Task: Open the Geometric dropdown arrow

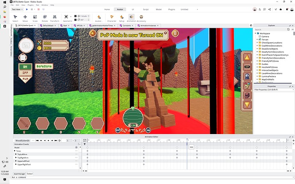Action: pos(71,17)
